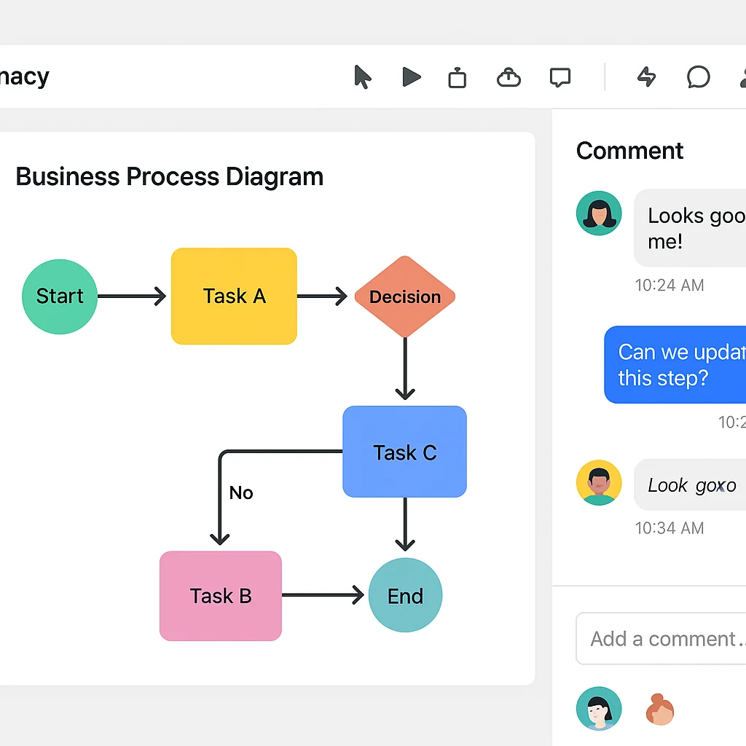Click the cloud upload icon

(x=508, y=77)
